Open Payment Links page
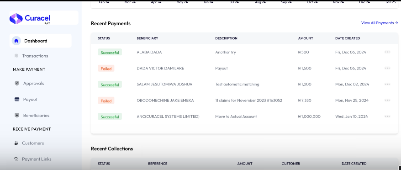This screenshot has width=401, height=170. (37, 159)
